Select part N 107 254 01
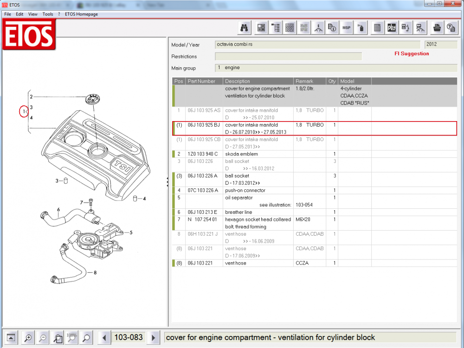 (202, 219)
